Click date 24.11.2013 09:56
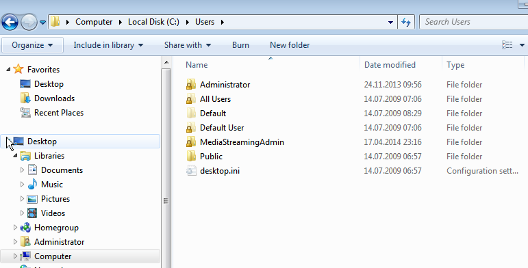 pyautogui.click(x=392, y=85)
